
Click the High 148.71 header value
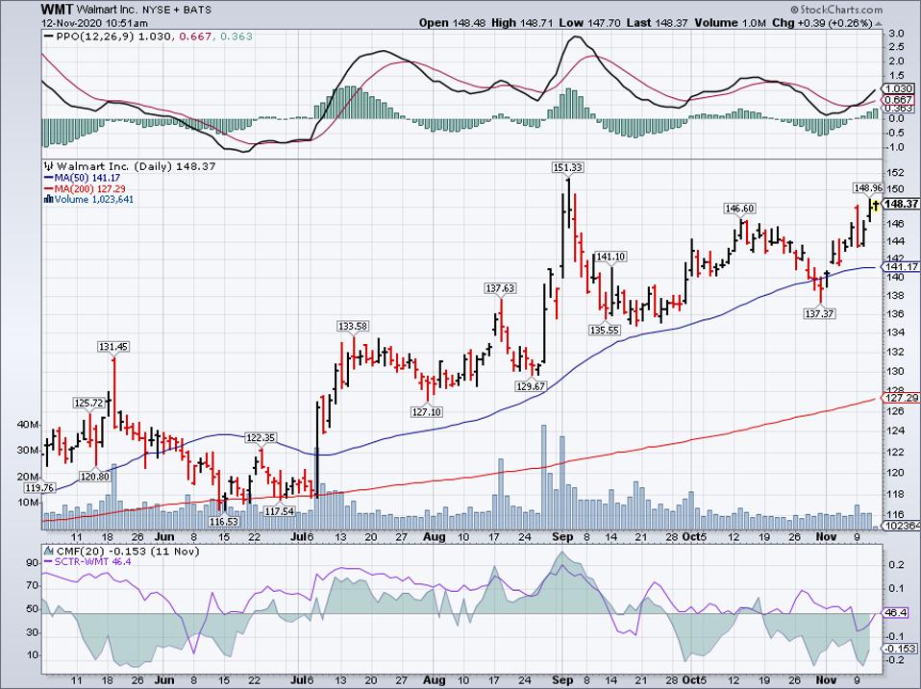click(x=522, y=23)
